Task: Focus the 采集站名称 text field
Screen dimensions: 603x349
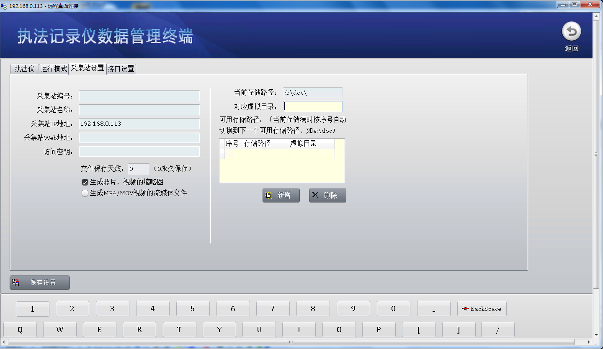Action: [x=139, y=110]
